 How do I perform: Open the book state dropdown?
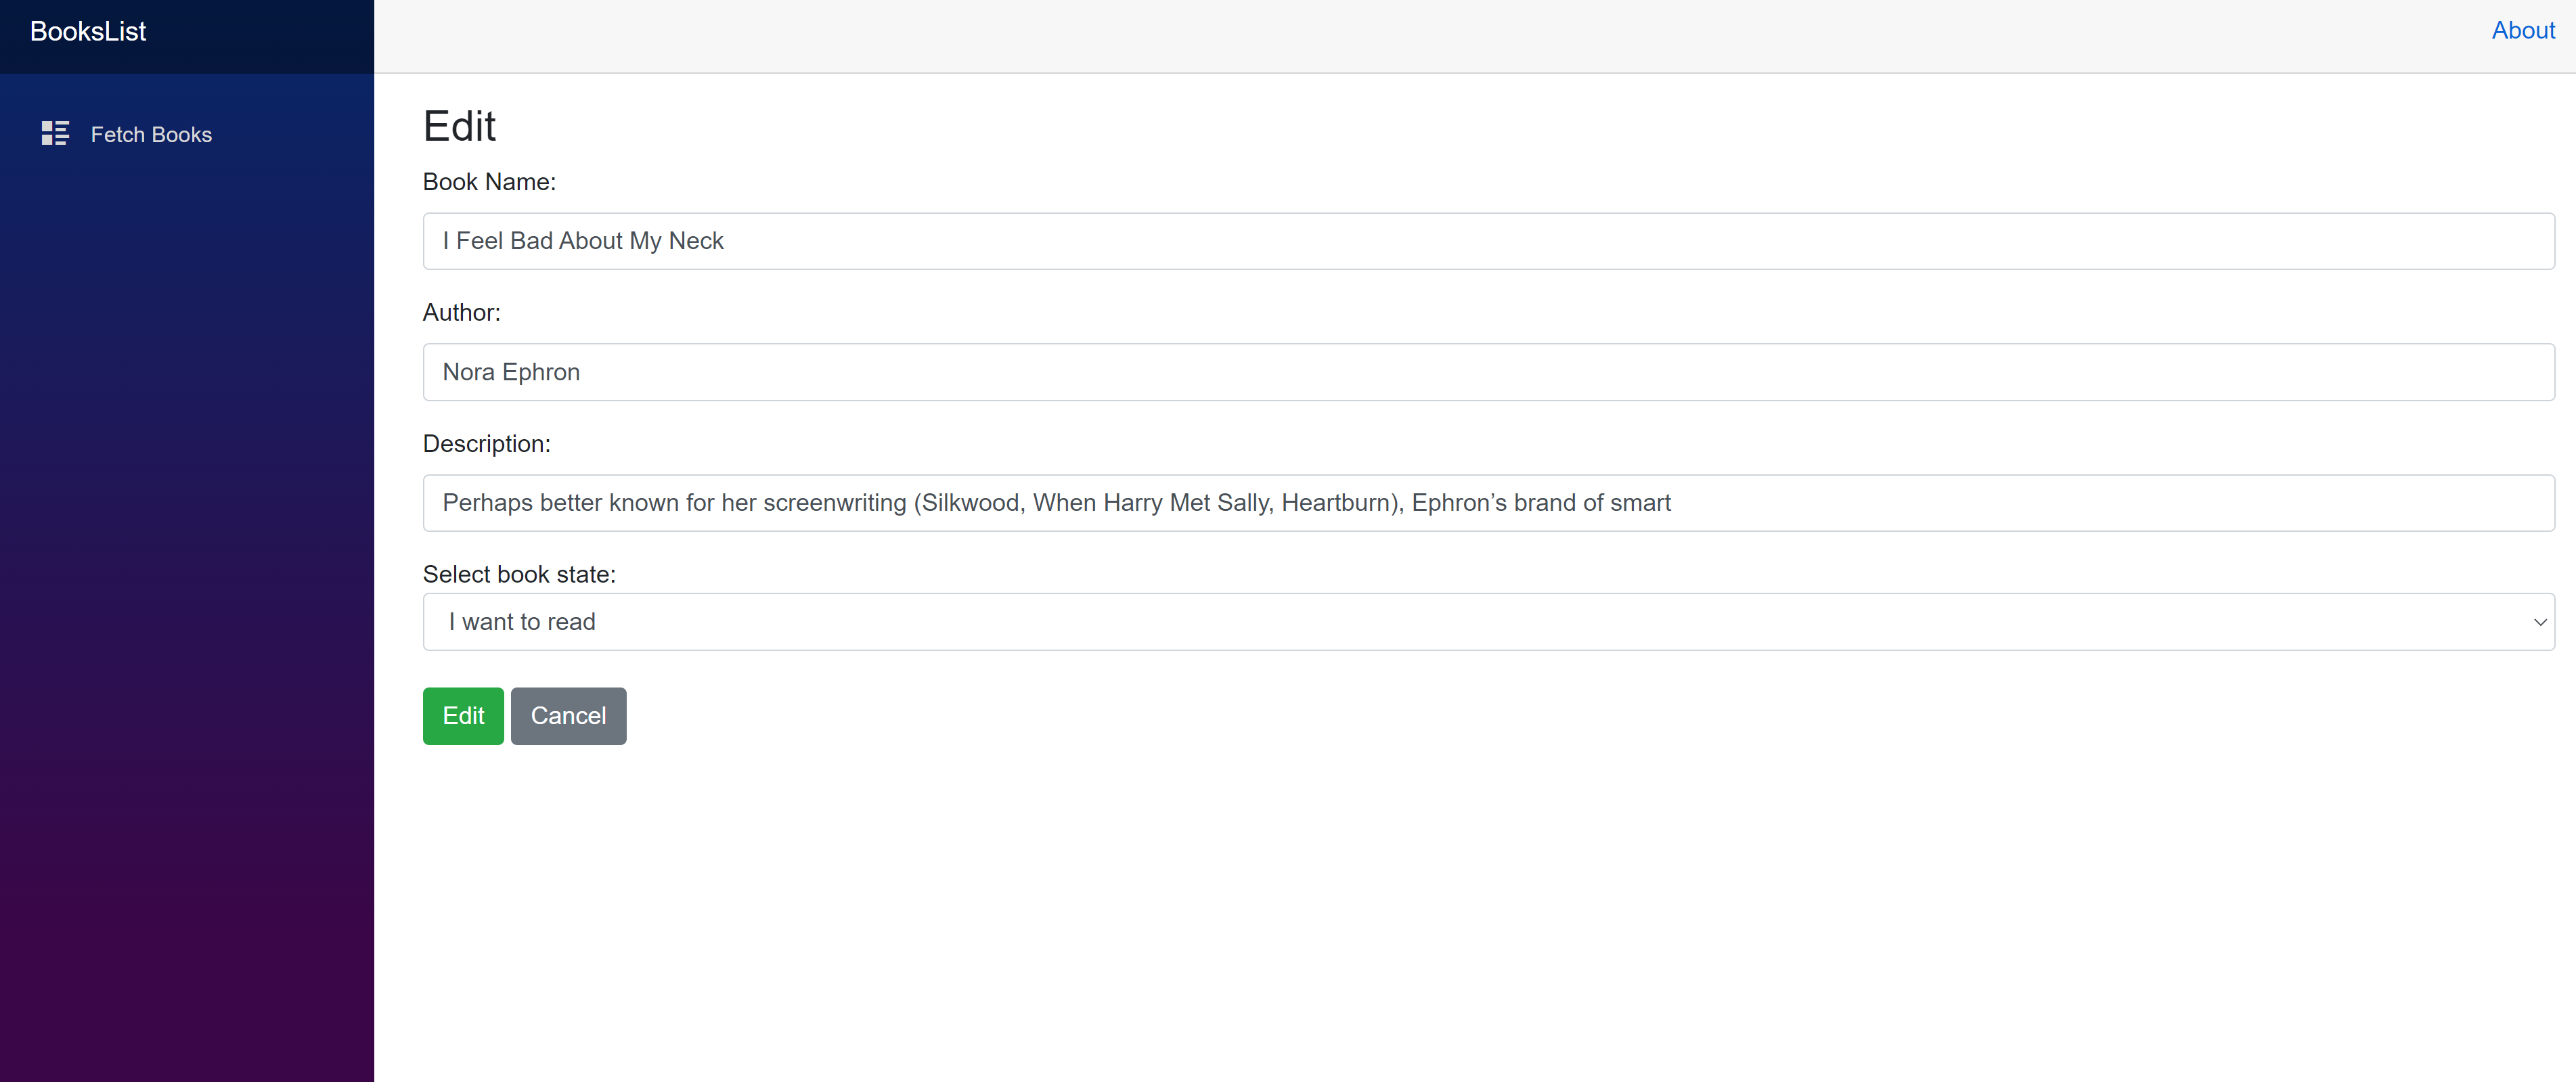(x=1488, y=622)
